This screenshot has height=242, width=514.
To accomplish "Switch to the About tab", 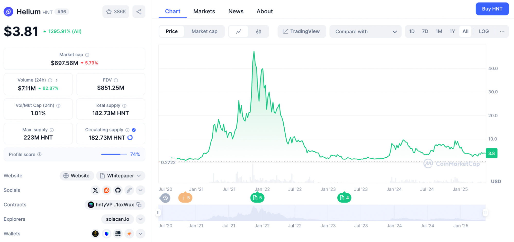I will click(x=265, y=11).
